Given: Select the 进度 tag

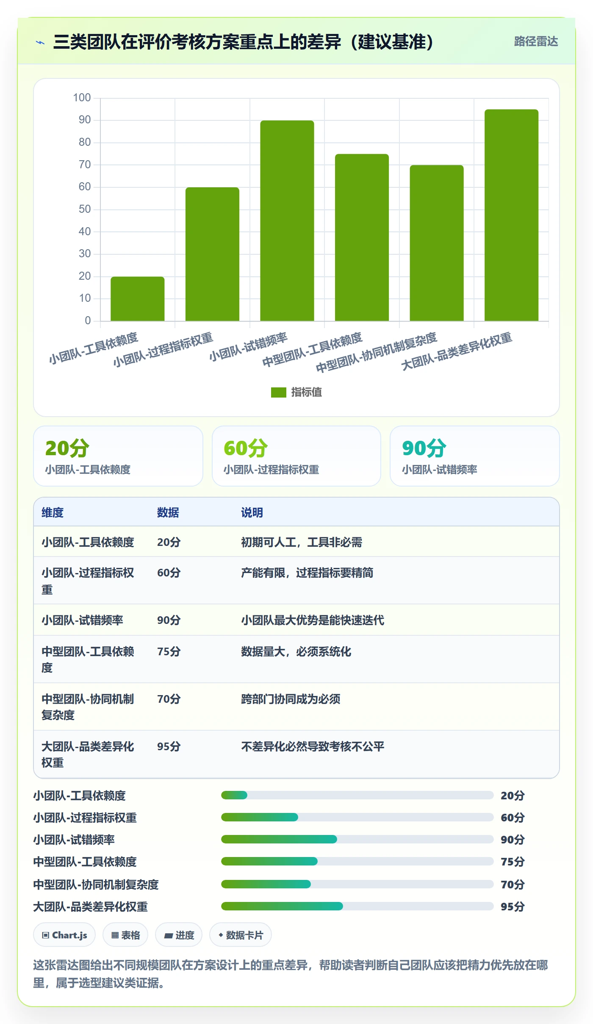Looking at the screenshot, I should pos(179,935).
